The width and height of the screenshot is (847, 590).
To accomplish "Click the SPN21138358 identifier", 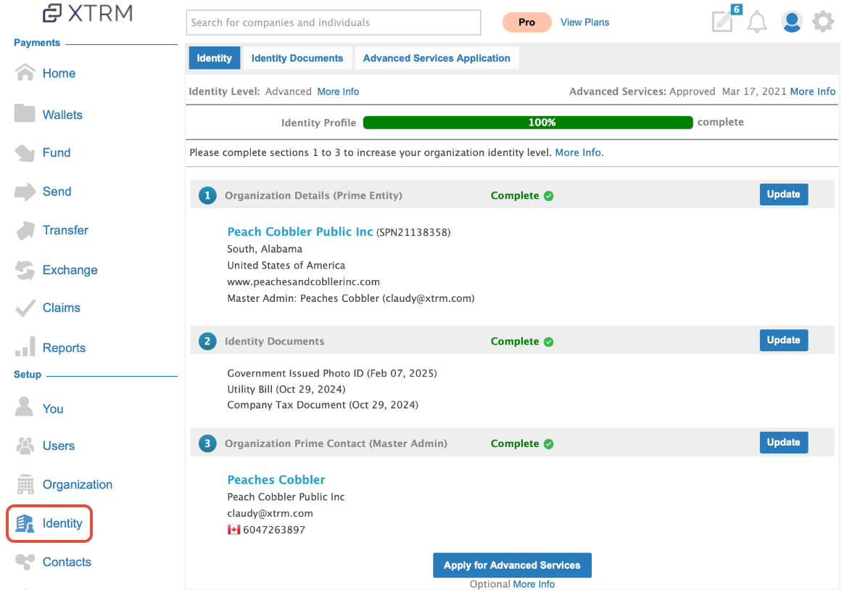I will click(x=413, y=232).
